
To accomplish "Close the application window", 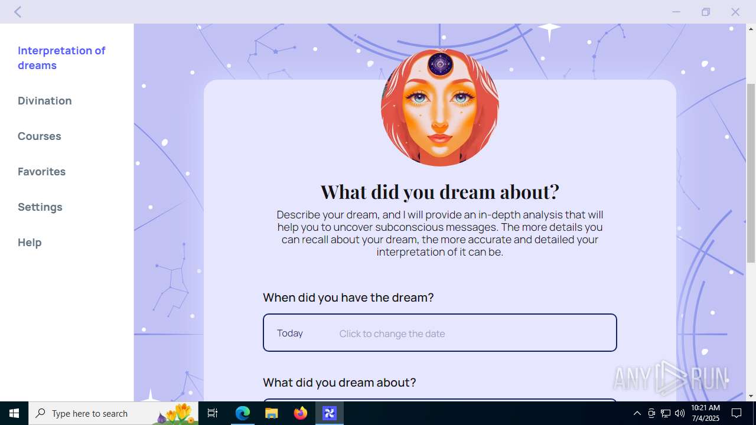I will tap(735, 12).
